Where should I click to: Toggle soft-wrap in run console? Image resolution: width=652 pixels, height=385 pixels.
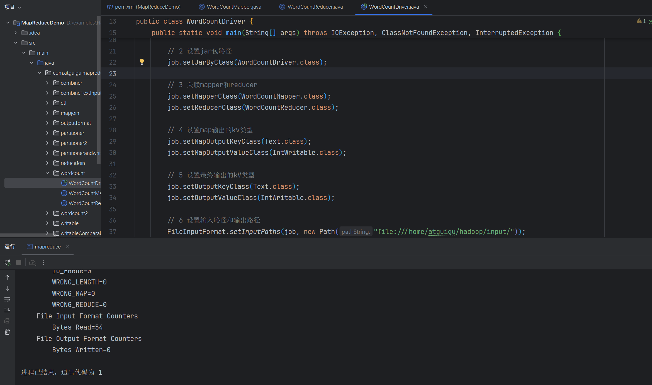pos(7,299)
